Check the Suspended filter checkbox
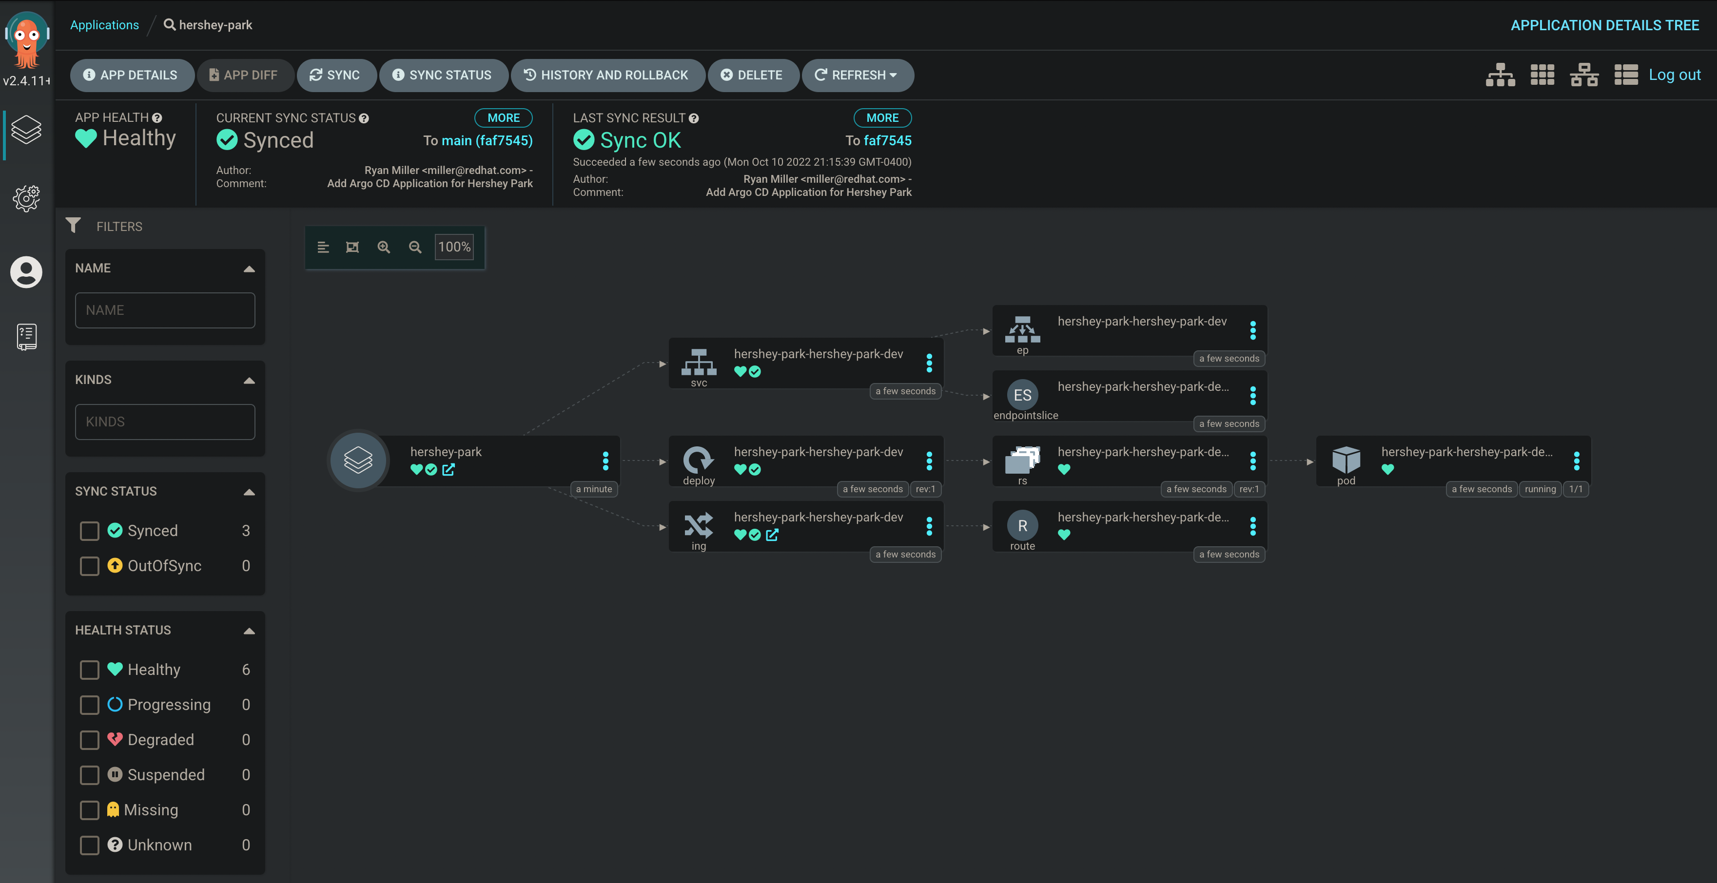 coord(89,775)
